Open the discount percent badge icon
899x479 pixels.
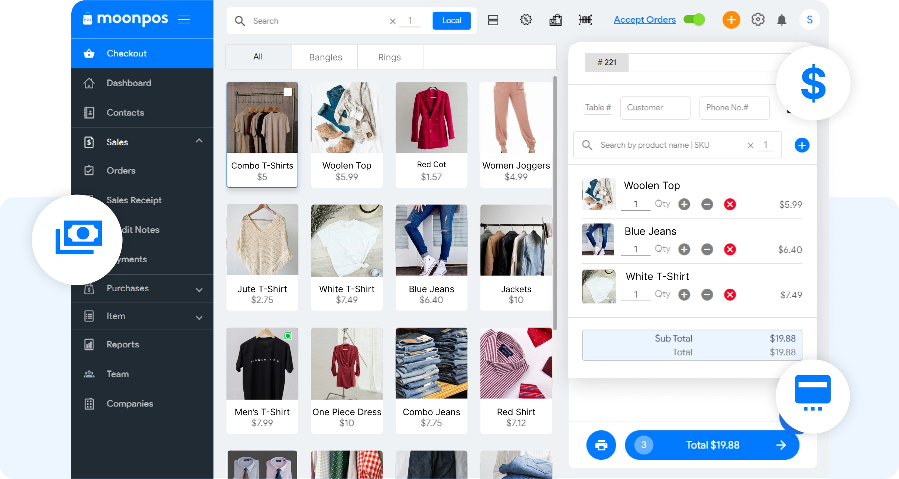pyautogui.click(x=526, y=20)
